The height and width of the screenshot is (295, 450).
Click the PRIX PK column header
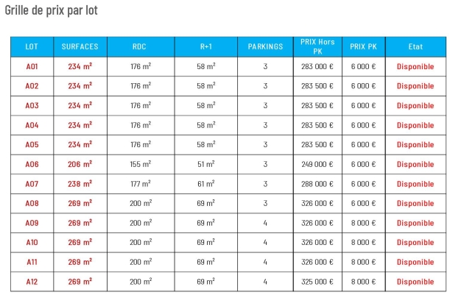(x=364, y=46)
